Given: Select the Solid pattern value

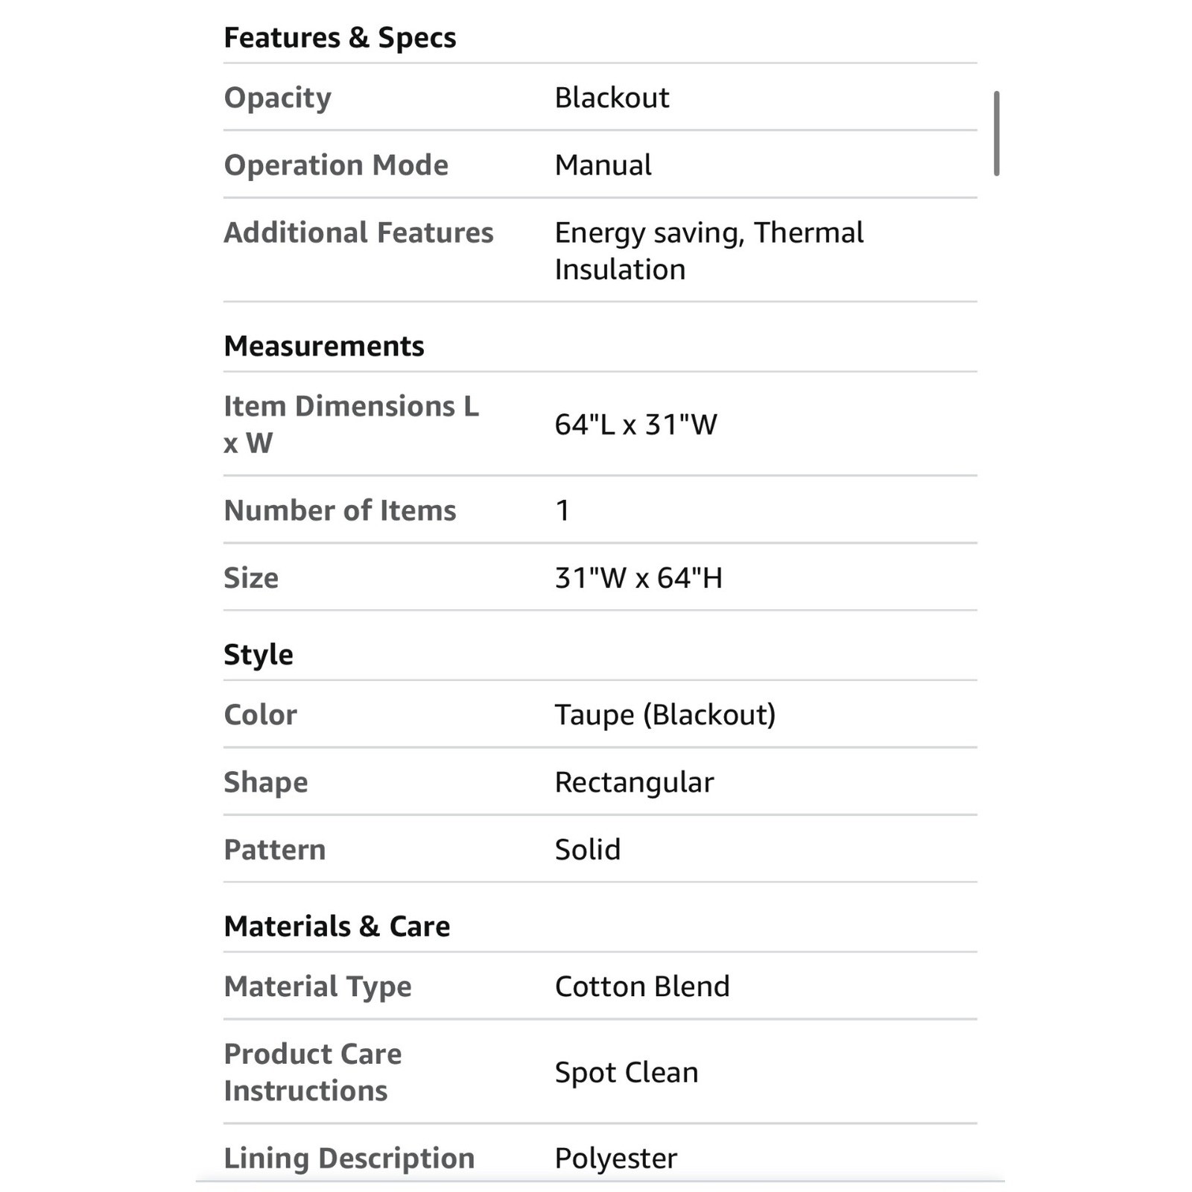Looking at the screenshot, I should (587, 849).
